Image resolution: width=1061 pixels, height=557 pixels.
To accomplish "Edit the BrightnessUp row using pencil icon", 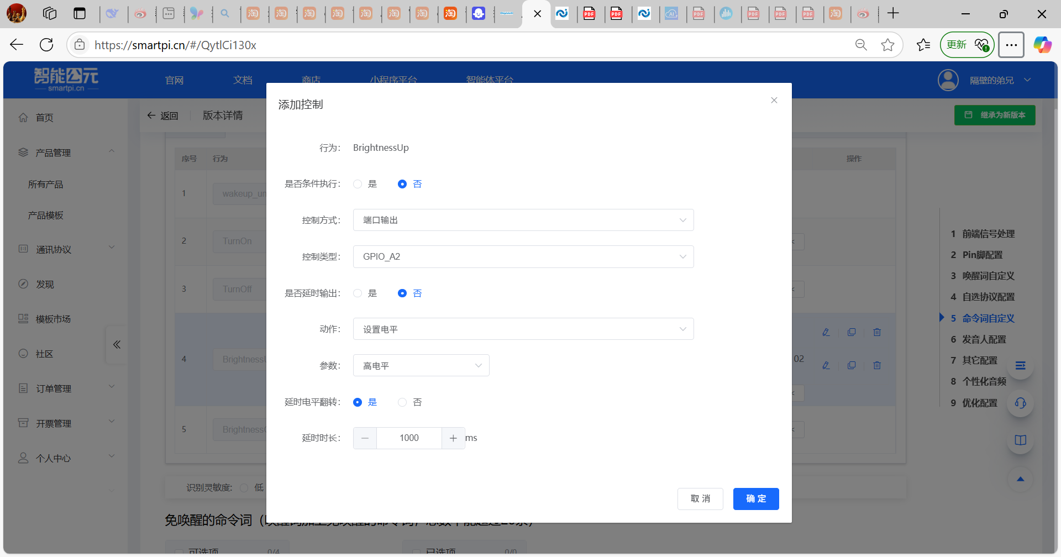I will pos(826,365).
